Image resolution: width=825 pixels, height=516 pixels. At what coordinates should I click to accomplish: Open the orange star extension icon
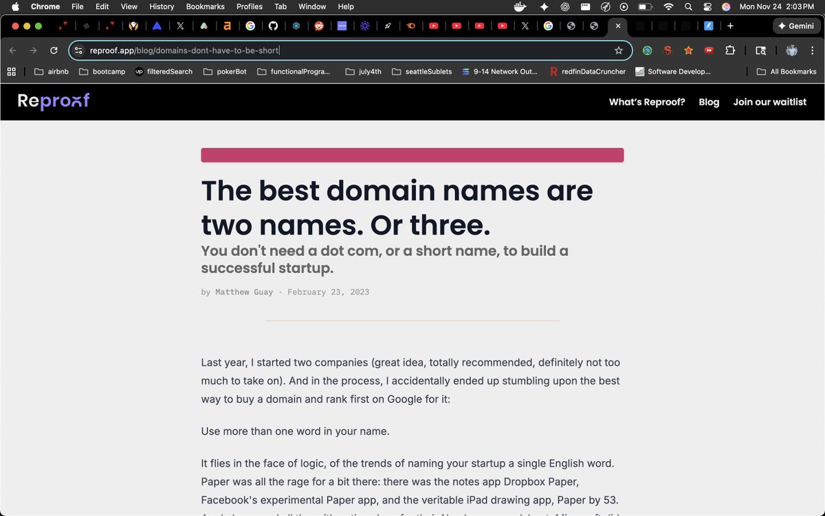(688, 50)
